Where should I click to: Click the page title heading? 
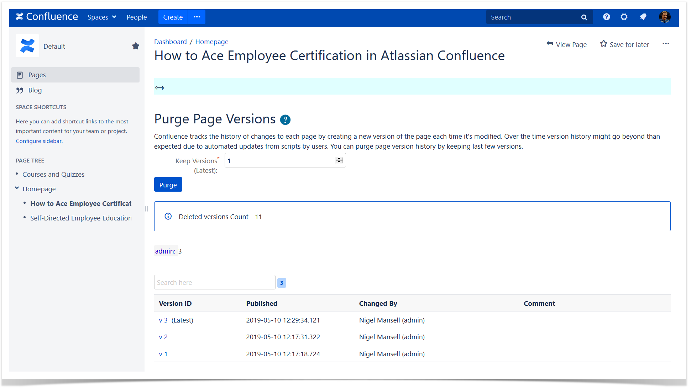329,55
